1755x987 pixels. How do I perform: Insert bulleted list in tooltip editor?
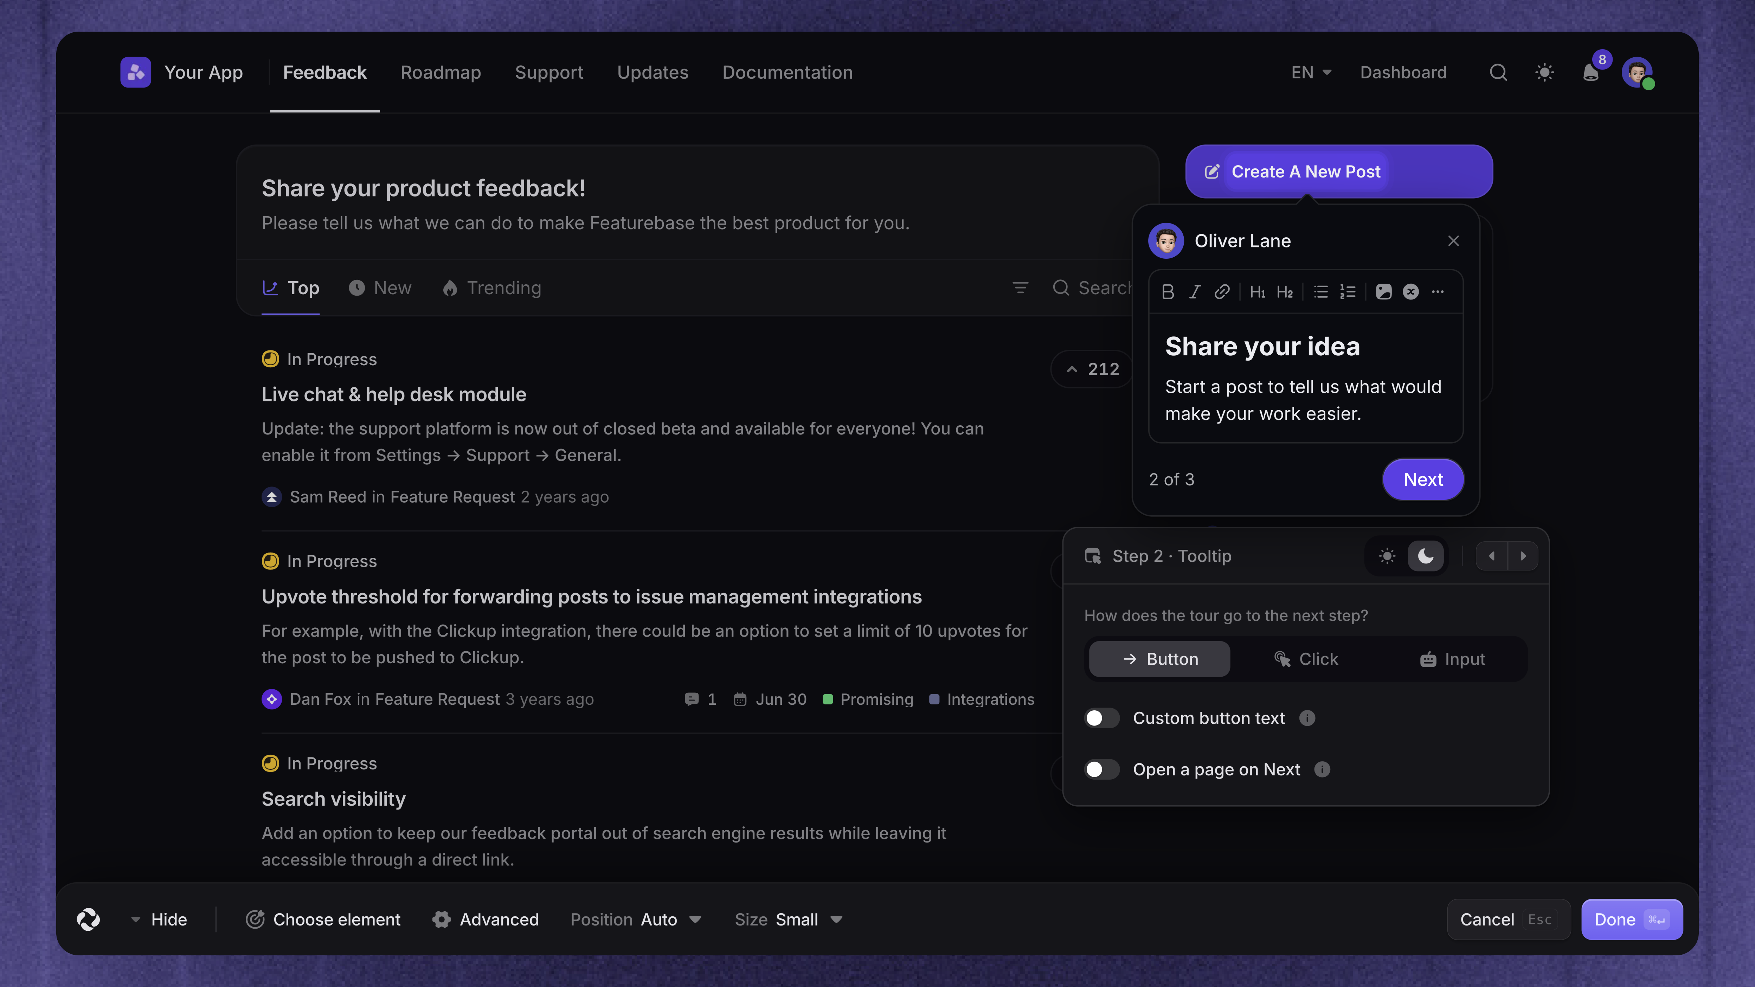click(x=1321, y=291)
